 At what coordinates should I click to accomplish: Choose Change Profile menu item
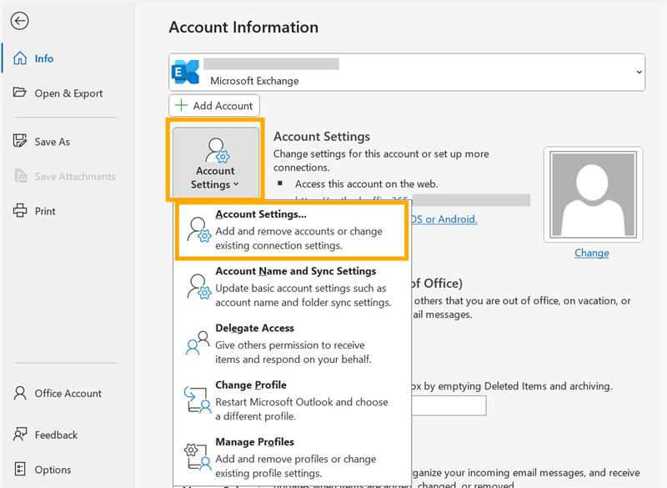[292, 400]
